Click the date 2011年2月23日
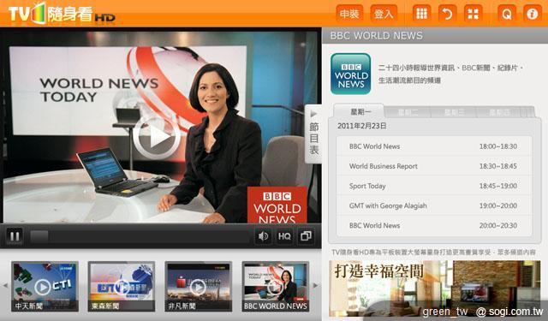The image size is (548, 321). (x=361, y=126)
